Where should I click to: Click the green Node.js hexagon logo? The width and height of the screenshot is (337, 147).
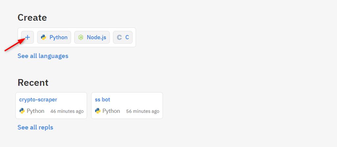pos(81,37)
